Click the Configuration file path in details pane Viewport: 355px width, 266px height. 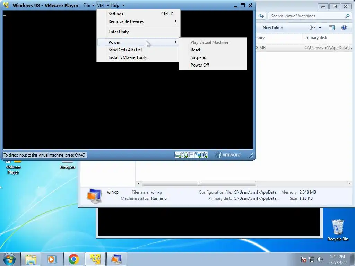tap(257, 192)
